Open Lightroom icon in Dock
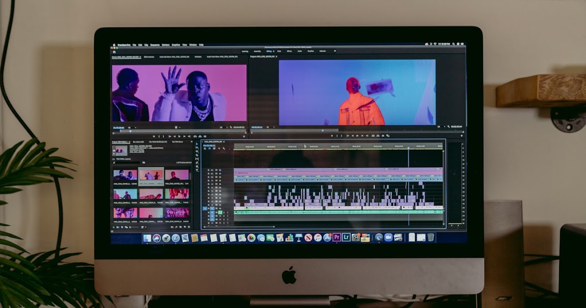586x308 pixels. coord(346,238)
